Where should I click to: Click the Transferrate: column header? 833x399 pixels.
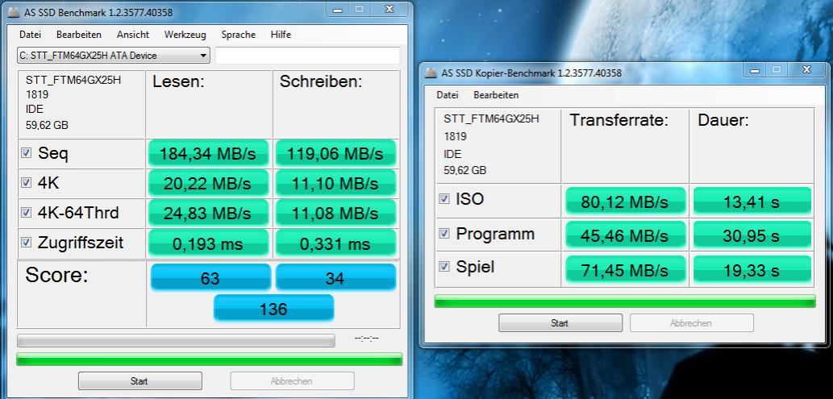[x=619, y=120]
